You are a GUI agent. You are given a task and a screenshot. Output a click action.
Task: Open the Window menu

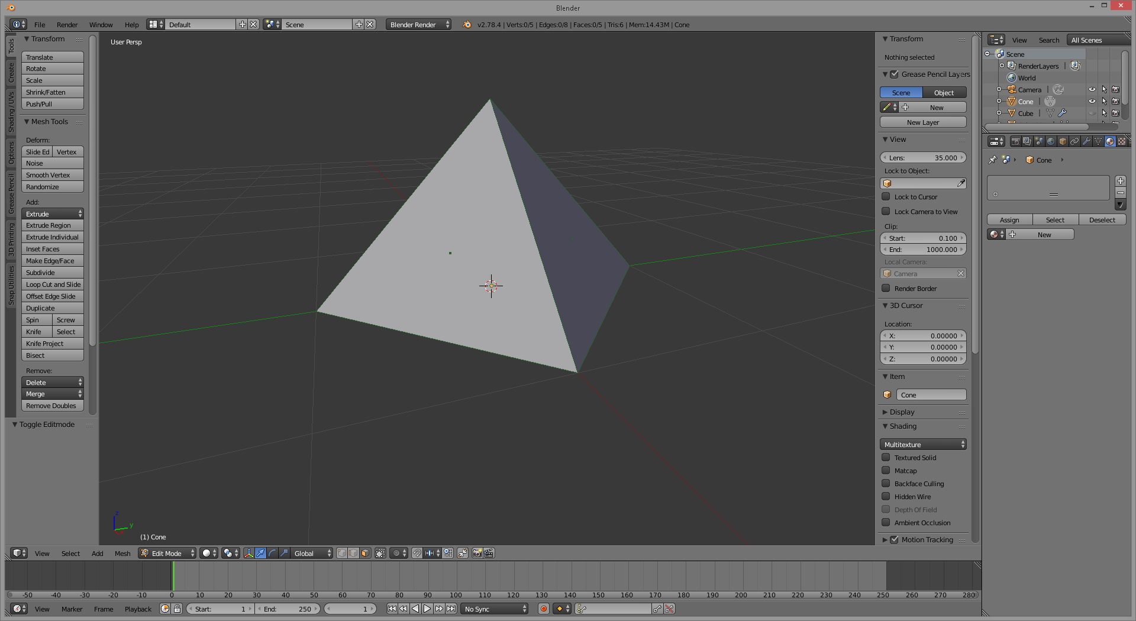(x=101, y=25)
